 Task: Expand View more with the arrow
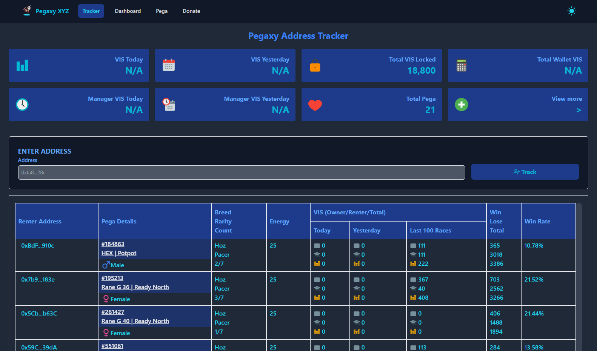pos(579,110)
